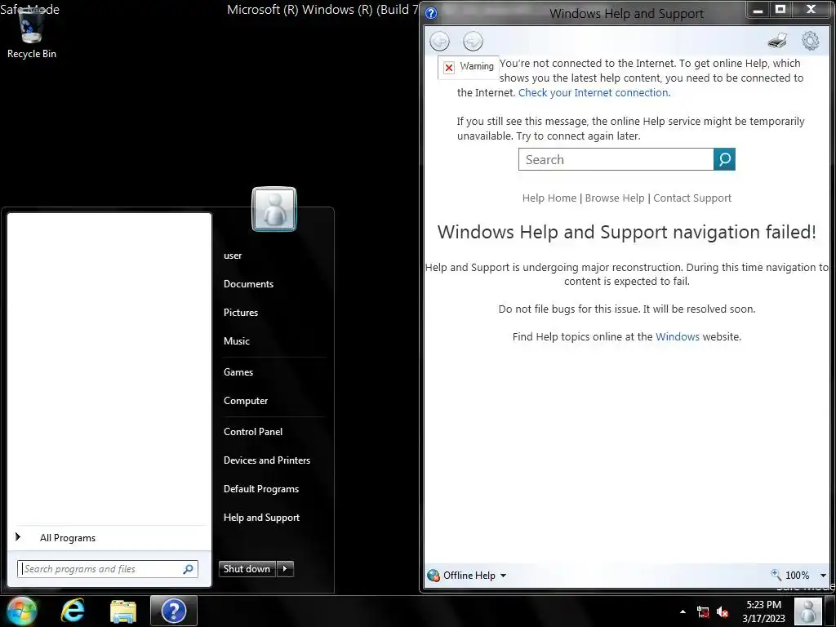Open Documents from Start menu
The height and width of the screenshot is (627, 836).
tap(248, 284)
